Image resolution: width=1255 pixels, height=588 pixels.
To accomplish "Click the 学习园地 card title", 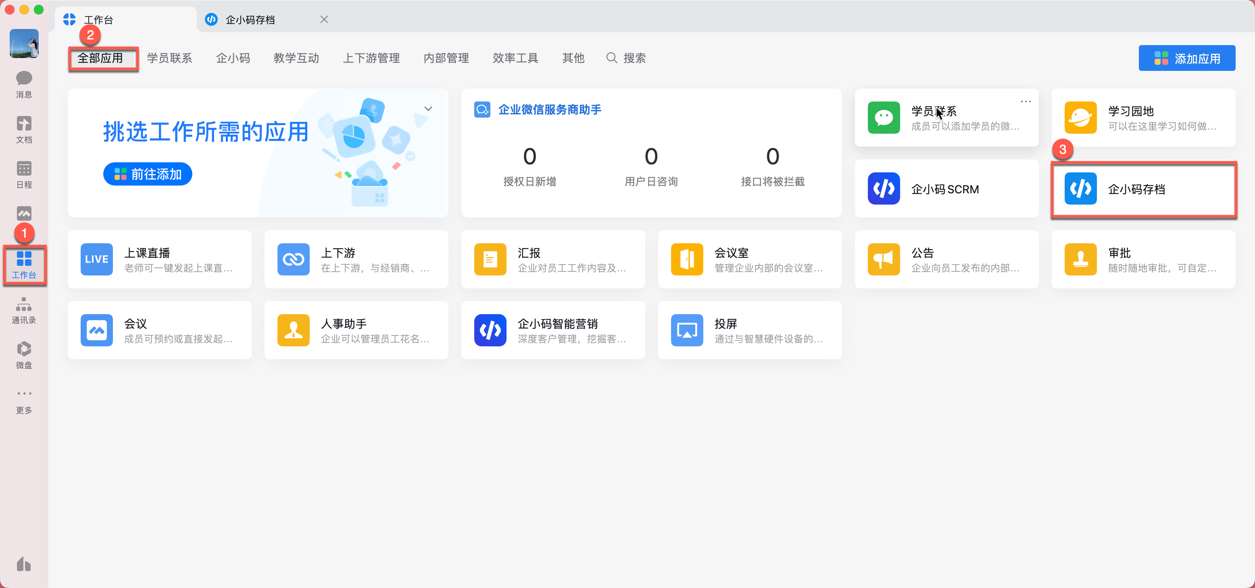I will coord(1131,112).
